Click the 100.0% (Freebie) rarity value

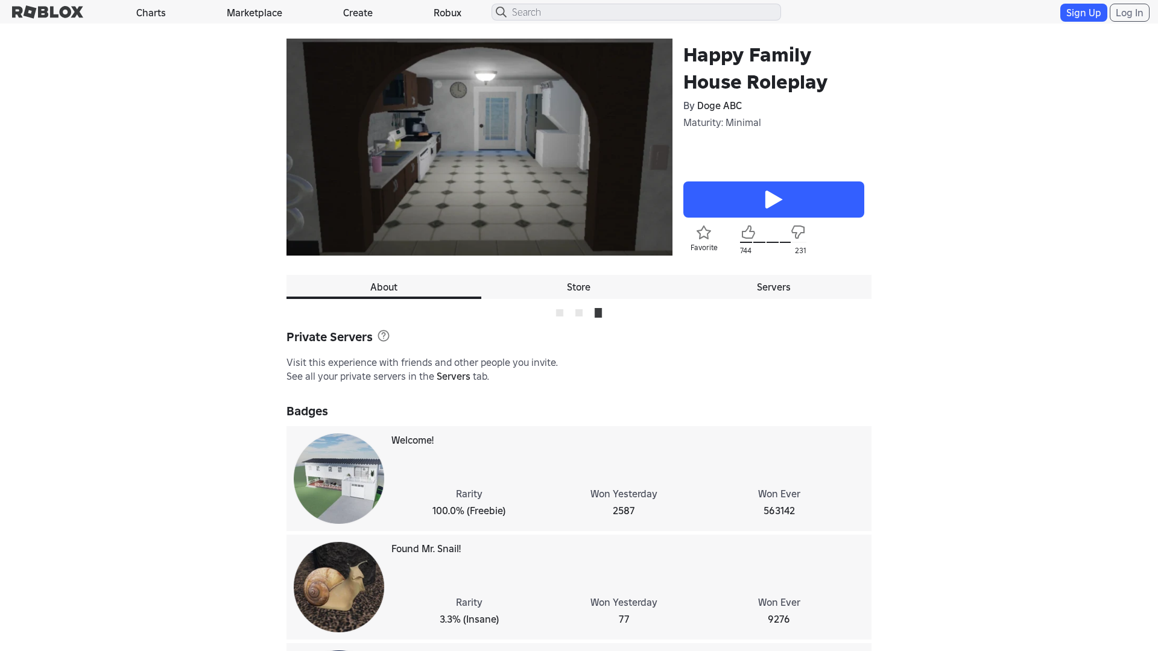469,511
